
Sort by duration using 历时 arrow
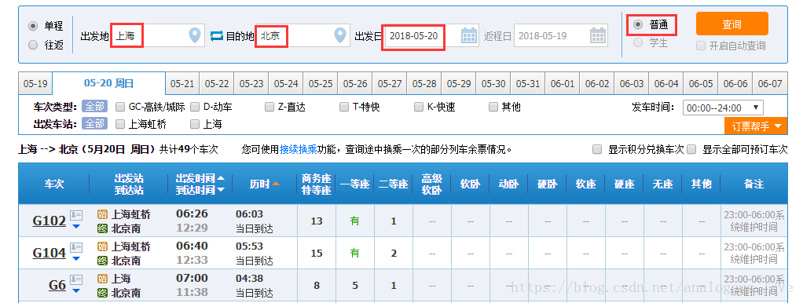(276, 184)
